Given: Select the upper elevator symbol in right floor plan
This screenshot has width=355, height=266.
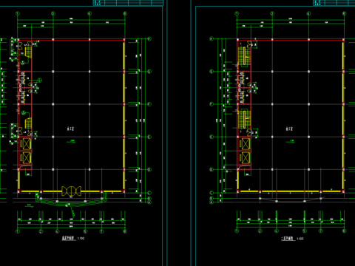Looking at the screenshot, I should coord(246,144).
